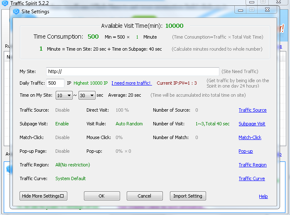Image resolution: width=290 pixels, height=215 pixels.
Task: Click the Daily Traffic input box
Action: point(55,83)
